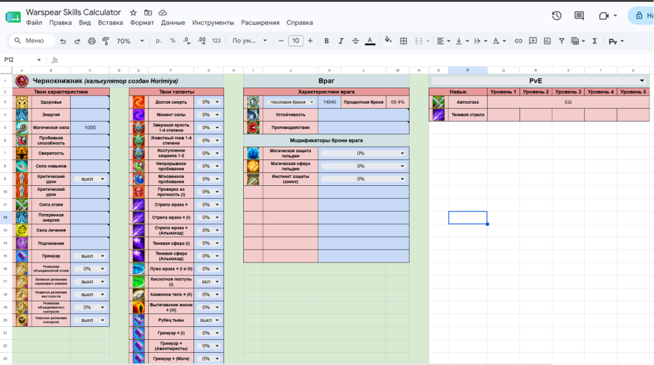Toggle Гримуар dropdown set to выкл
This screenshot has width=654, height=365.
(90, 256)
